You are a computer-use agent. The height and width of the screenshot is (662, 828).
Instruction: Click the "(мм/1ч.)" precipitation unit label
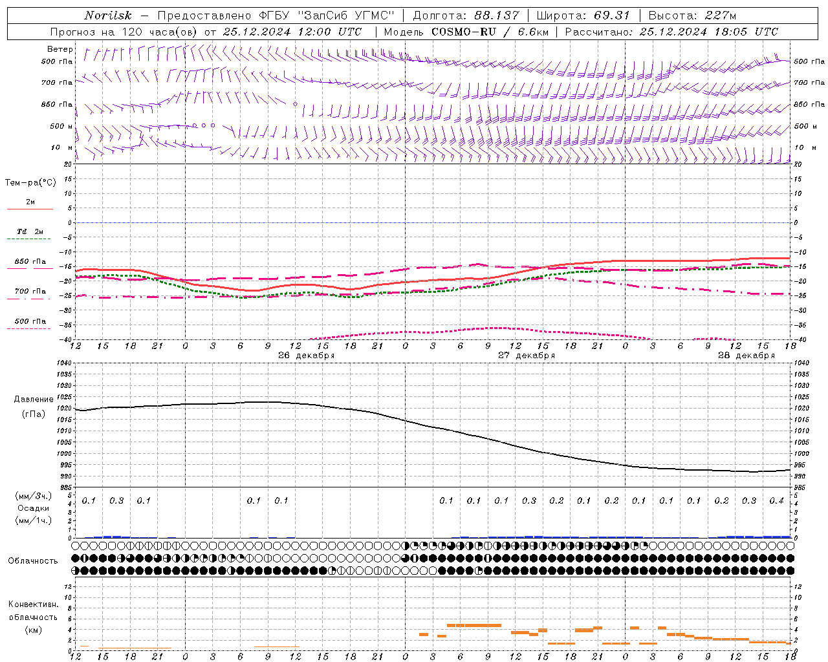34,520
